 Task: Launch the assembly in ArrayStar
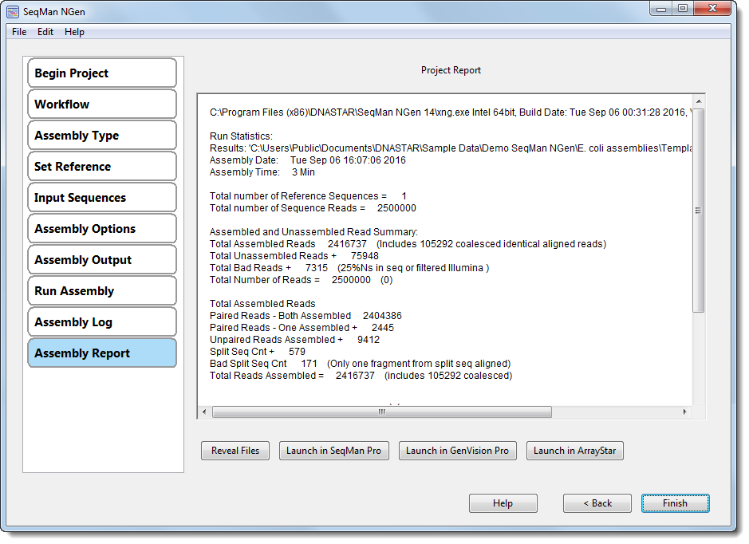[x=574, y=451]
